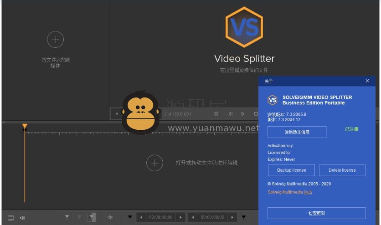Play the video in the preview player
The width and height of the screenshot is (381, 225).
point(242,113)
